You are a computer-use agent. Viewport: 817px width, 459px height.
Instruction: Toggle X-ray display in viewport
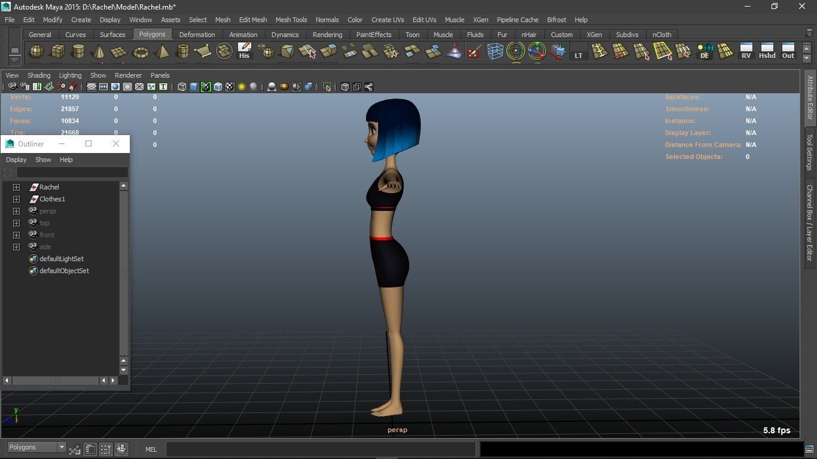coord(345,87)
